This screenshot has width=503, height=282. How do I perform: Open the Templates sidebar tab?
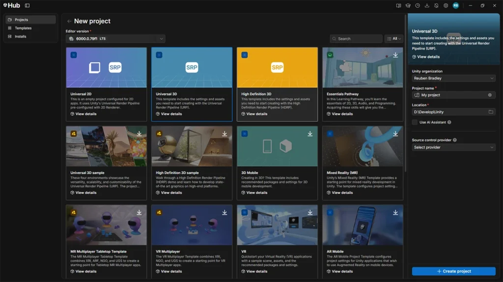coord(30,28)
